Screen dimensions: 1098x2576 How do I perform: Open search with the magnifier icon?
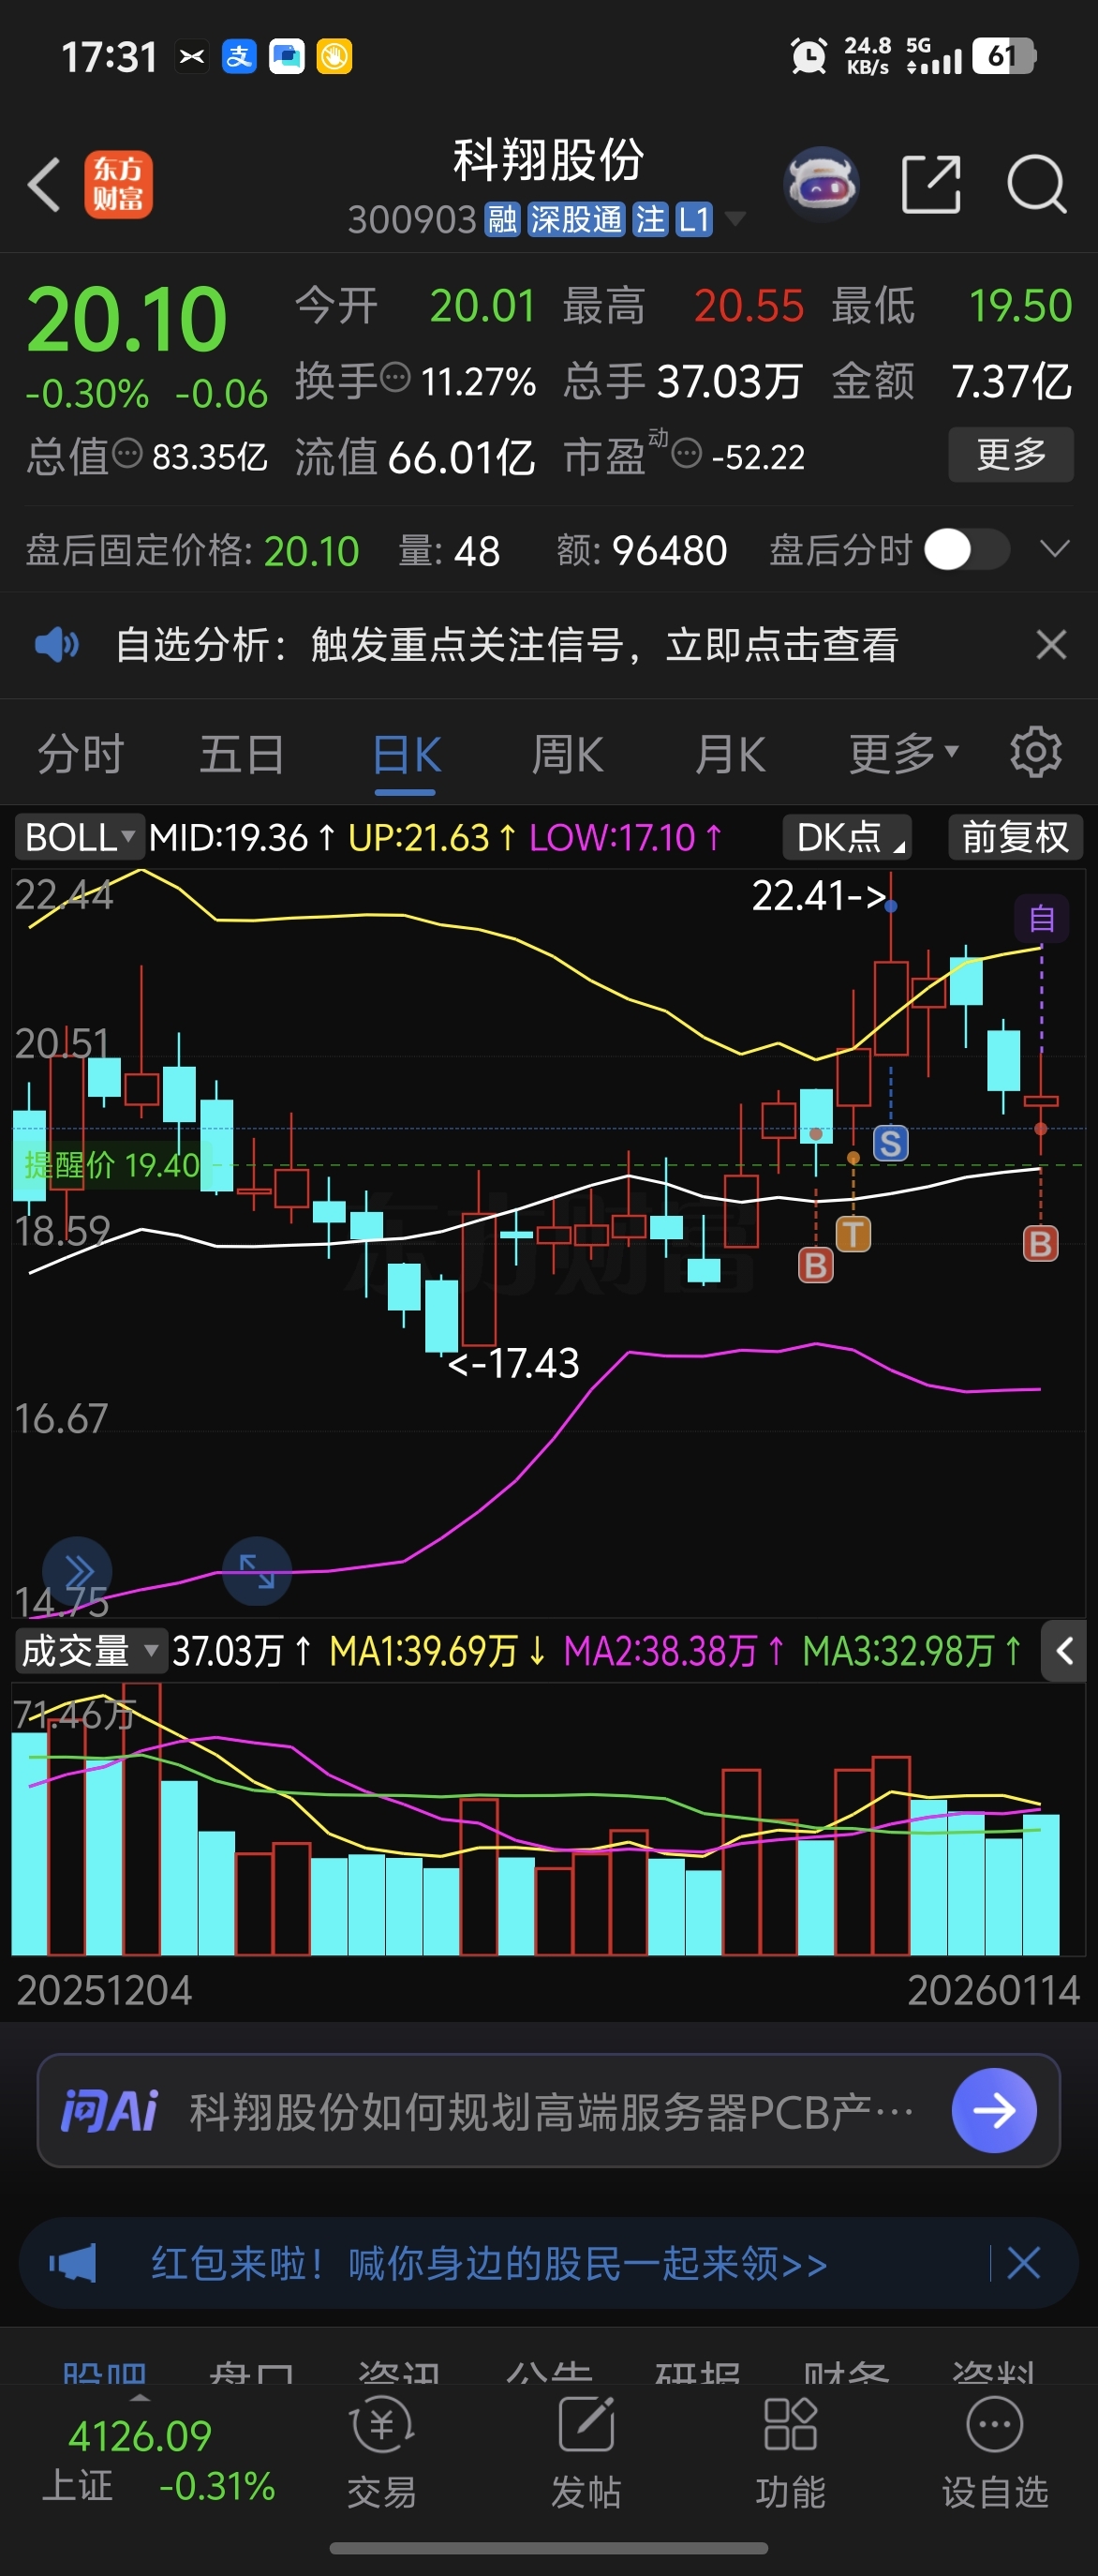(1037, 184)
